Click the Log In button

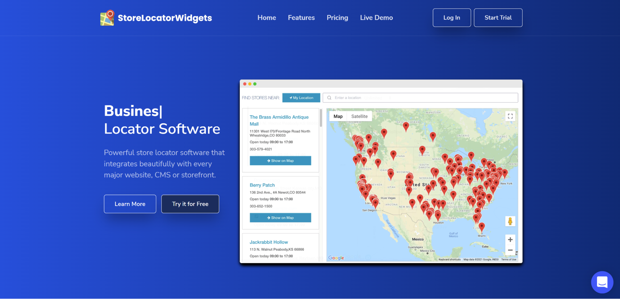pos(452,18)
